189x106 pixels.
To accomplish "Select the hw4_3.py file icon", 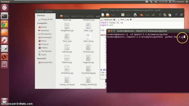I will (67, 37).
